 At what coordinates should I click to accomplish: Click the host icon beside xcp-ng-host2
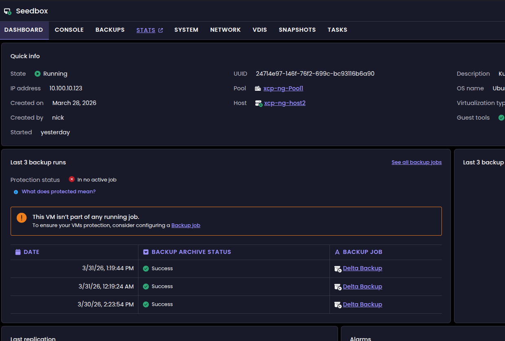point(259,103)
